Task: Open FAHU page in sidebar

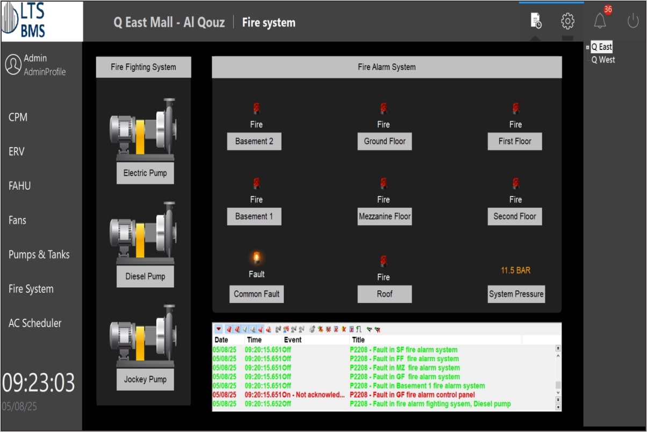Action: [x=20, y=186]
